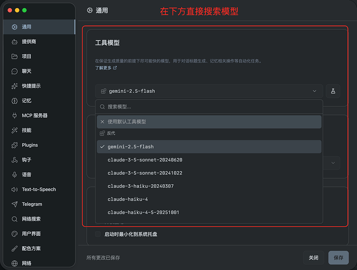Screen dimensions: 357x270
Task: Select claude-haiku-4 model
Action: pos(209,199)
